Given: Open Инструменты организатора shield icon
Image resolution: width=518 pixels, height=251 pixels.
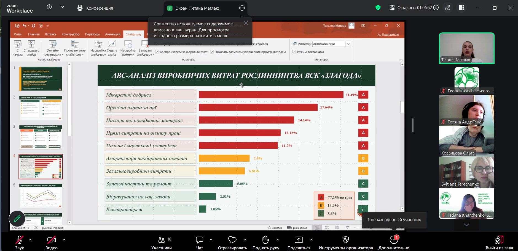Looking at the screenshot, I should tap(345, 240).
